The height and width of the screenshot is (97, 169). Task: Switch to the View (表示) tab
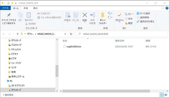[x=35, y=8]
